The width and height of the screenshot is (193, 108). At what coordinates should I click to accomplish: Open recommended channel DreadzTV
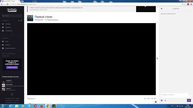[9, 80]
